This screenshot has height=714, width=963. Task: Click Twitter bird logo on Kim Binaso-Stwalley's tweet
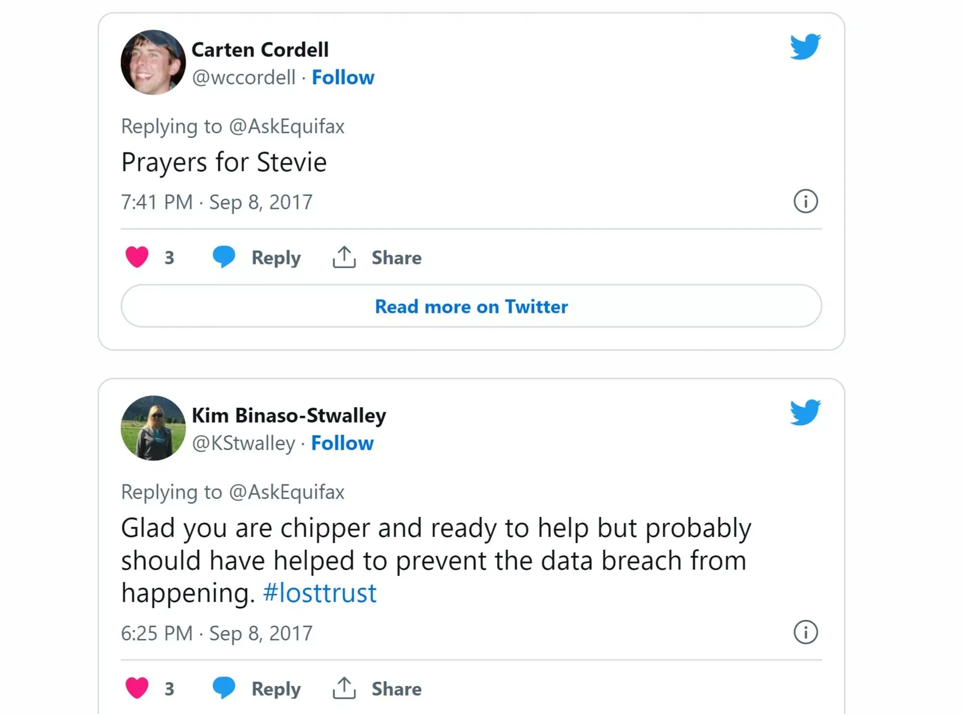[x=805, y=412]
